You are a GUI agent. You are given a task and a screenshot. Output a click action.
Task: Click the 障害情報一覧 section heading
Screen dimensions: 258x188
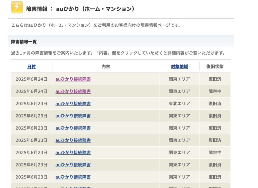point(24,42)
